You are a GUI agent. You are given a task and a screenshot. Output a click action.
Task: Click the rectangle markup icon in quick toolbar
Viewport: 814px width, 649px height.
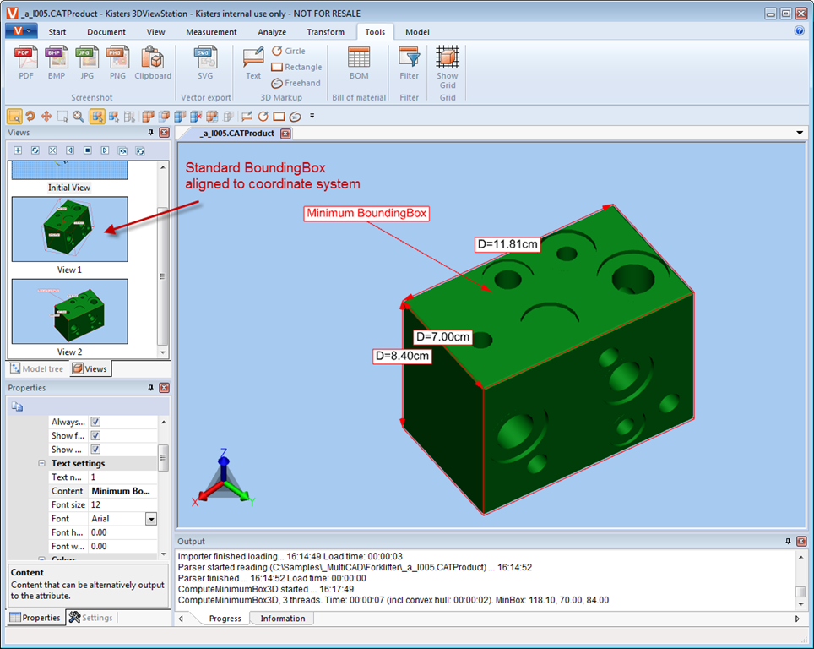click(279, 117)
